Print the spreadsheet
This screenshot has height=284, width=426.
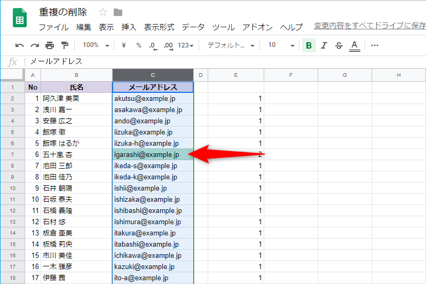coord(50,45)
